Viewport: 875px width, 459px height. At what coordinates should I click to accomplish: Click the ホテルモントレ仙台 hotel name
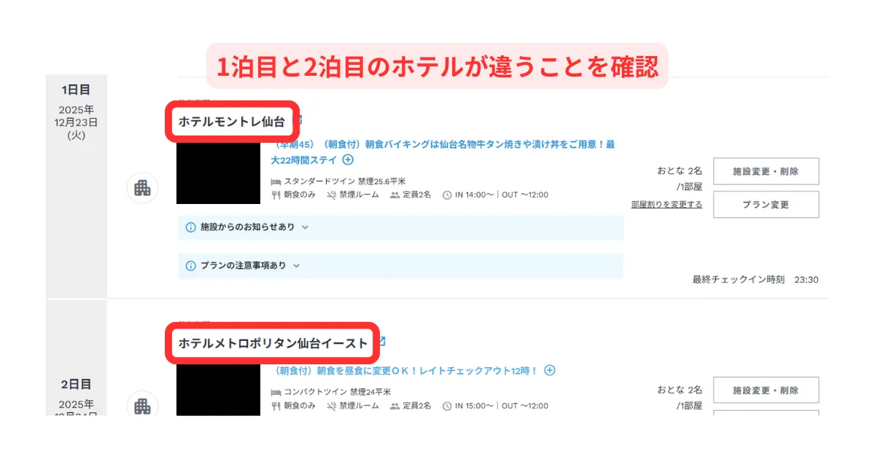pos(232,122)
